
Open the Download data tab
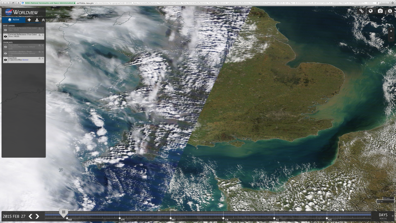click(x=37, y=20)
